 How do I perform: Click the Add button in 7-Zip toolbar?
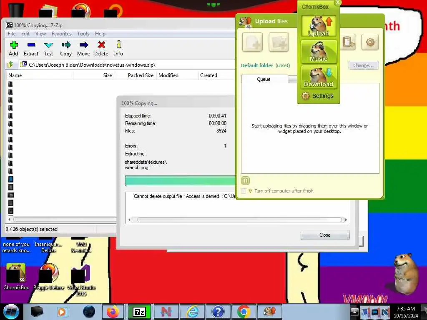13,48
